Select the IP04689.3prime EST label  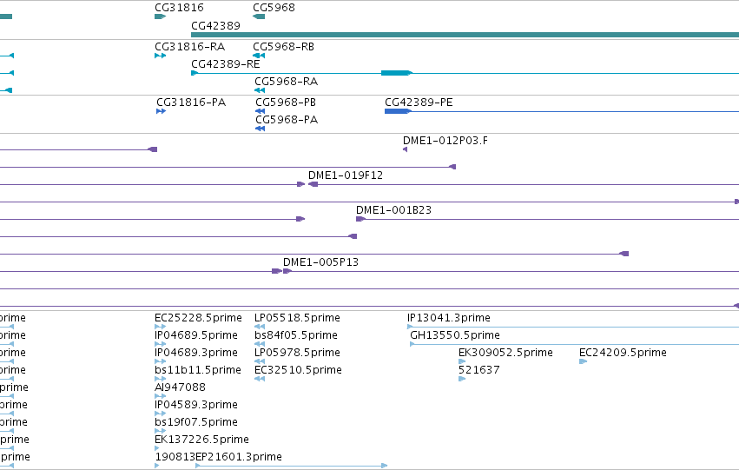196,353
